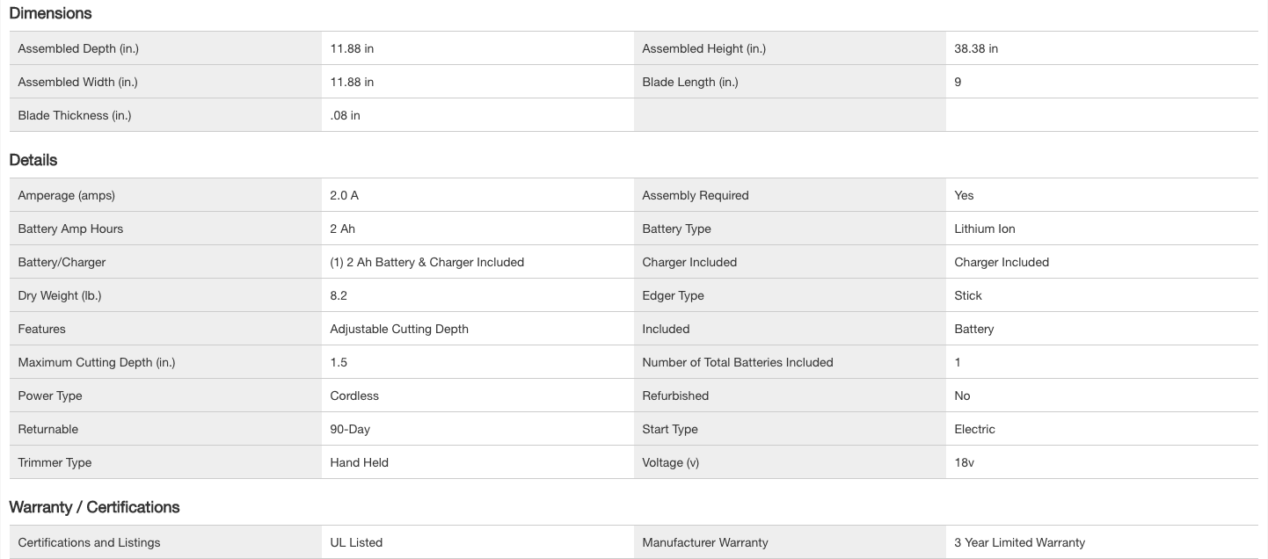
Task: Select the 90-Day returnable value
Action: pos(350,430)
